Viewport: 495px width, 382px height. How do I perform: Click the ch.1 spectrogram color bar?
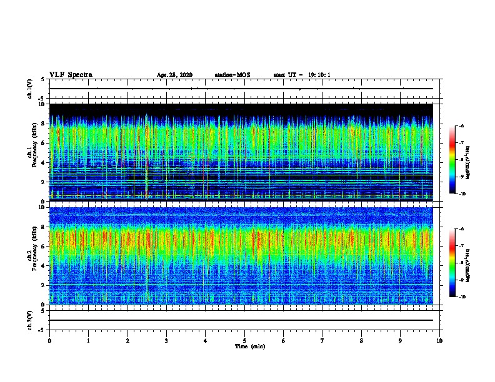[452, 160]
